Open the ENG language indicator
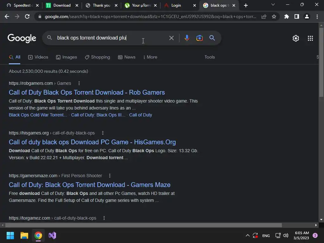Screen dimensions: 324x243 click(266, 235)
